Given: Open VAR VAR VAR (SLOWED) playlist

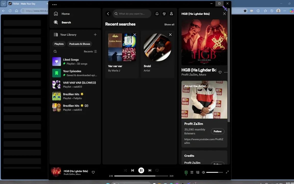Looking at the screenshot, I should point(75,85).
